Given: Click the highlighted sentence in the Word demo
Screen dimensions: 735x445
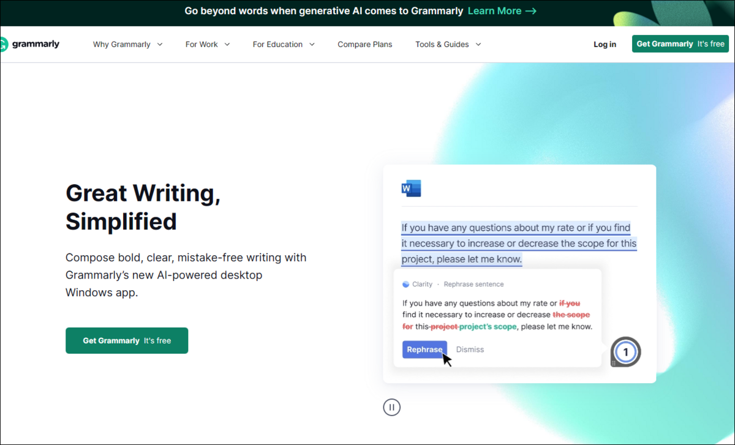Looking at the screenshot, I should pyautogui.click(x=519, y=244).
